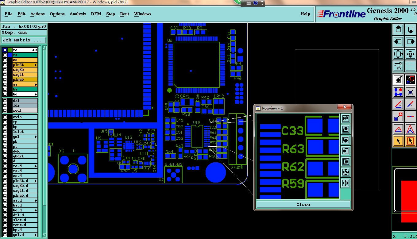Toggle the checkbox for layer drl
This screenshot has width=417, height=239.
pos(5,101)
